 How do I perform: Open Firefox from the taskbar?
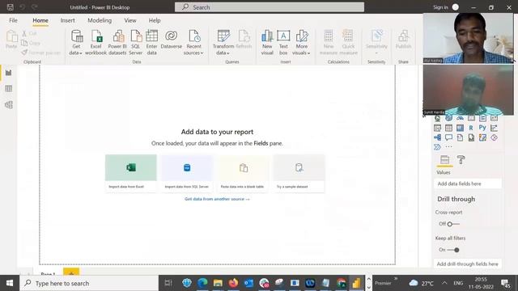233,283
